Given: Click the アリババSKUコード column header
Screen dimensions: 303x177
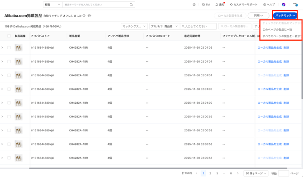Looking at the screenshot, I should 158,36.
